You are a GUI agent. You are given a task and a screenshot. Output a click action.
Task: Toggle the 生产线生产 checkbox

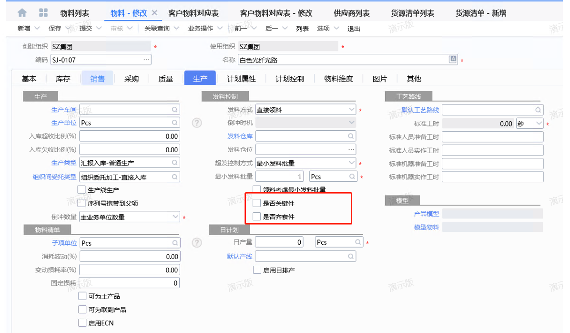coord(81,190)
